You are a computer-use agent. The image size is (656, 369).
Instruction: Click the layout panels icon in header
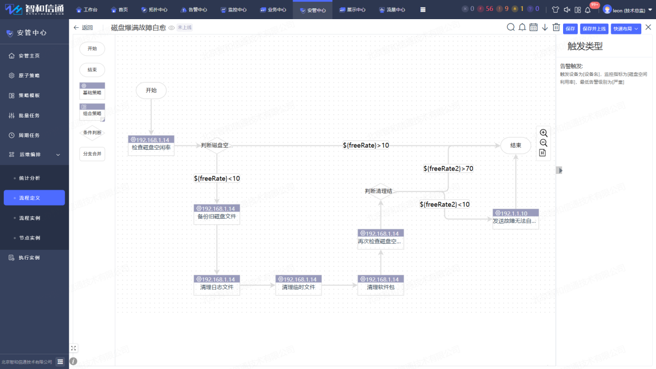pos(577,10)
